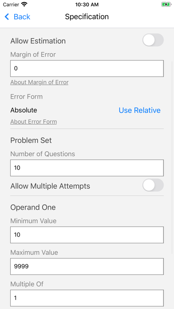This screenshot has height=309, width=174.
Task: Enable Allow Multiple Attempts switch
Action: [153, 185]
